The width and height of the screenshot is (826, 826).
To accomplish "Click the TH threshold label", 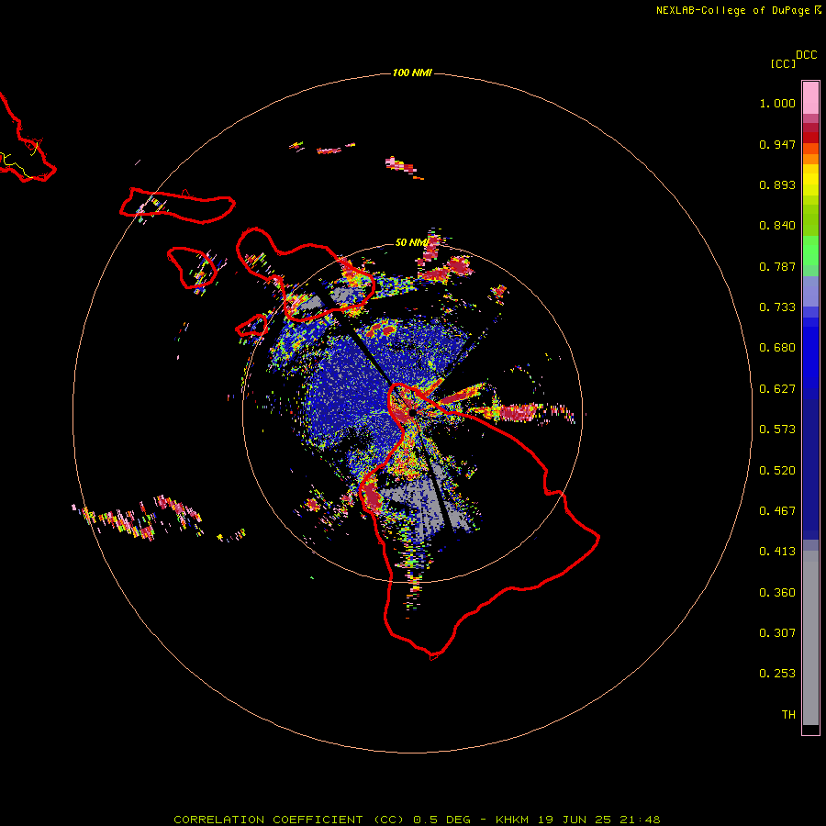I will point(788,715).
